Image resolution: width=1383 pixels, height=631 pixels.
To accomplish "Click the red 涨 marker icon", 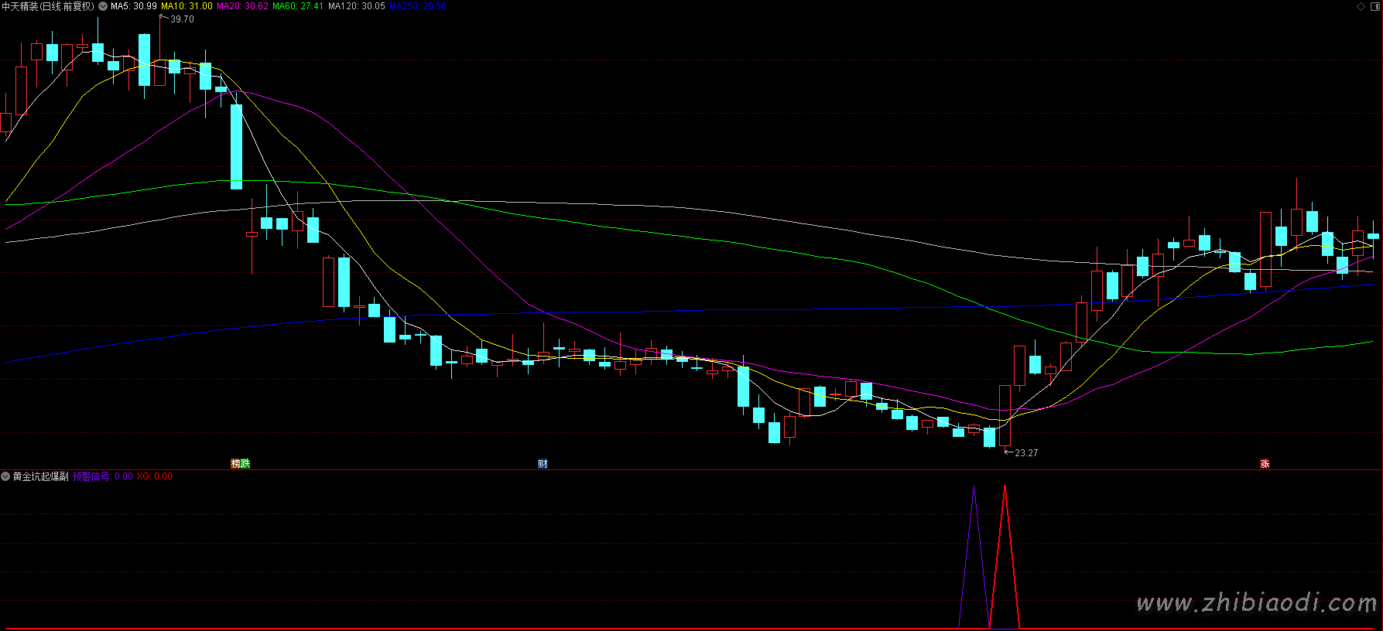I will click(1265, 464).
